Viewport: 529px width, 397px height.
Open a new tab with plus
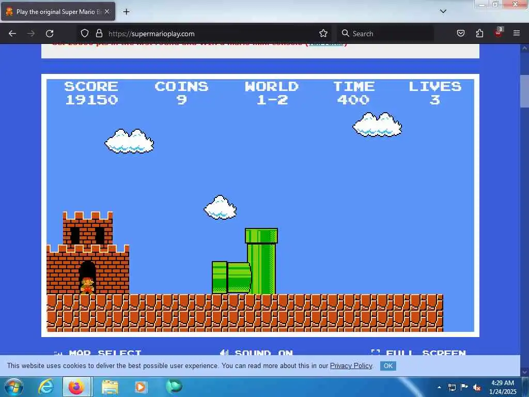pyautogui.click(x=126, y=12)
